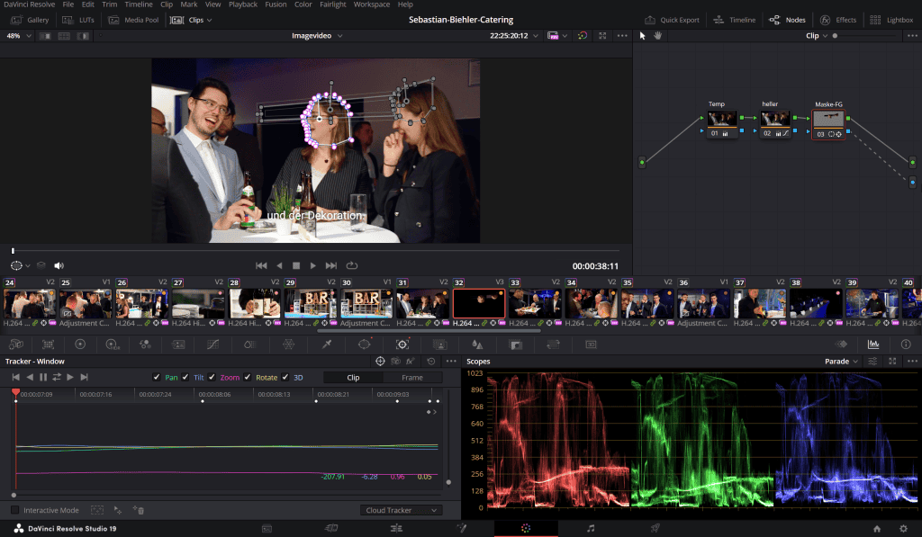Select the hand pan tool in node editor
The width and height of the screenshot is (922, 537).
[658, 36]
